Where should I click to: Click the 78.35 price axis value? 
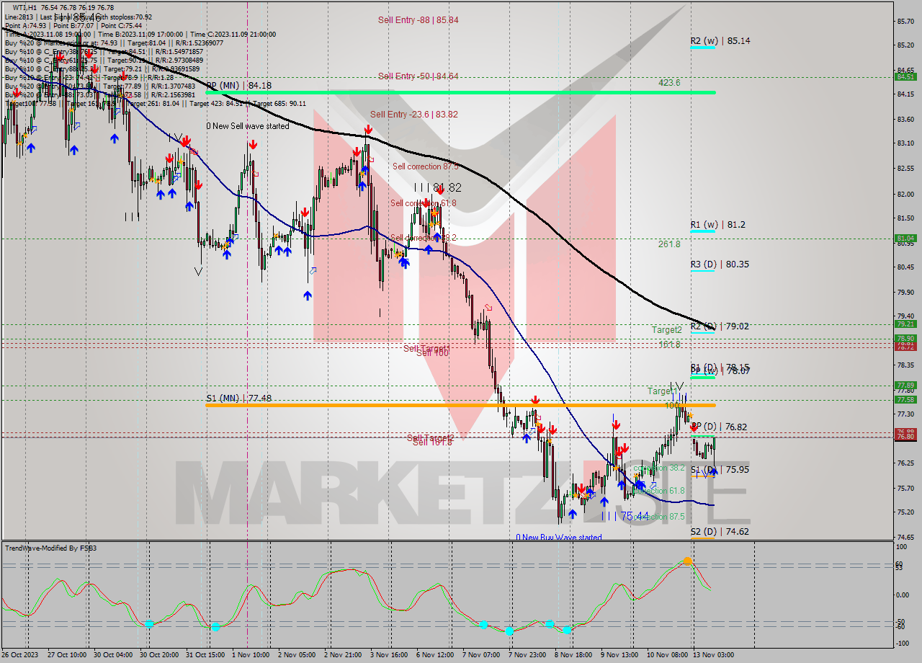tap(905, 365)
